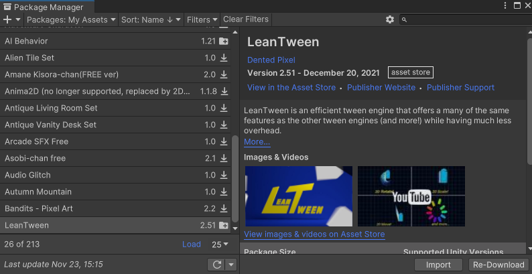532x274 pixels.
Task: Click the add package plus icon
Action: (x=7, y=20)
